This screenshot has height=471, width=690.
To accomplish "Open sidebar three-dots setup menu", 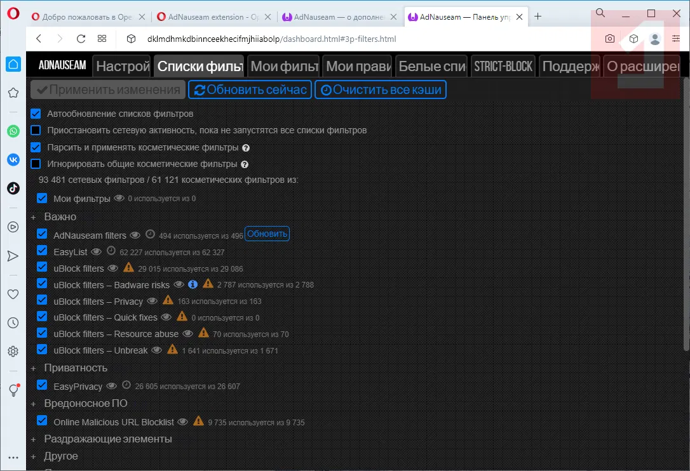I will coord(13,458).
